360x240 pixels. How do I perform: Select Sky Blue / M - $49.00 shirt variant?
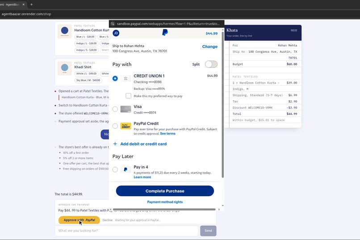[88, 80]
